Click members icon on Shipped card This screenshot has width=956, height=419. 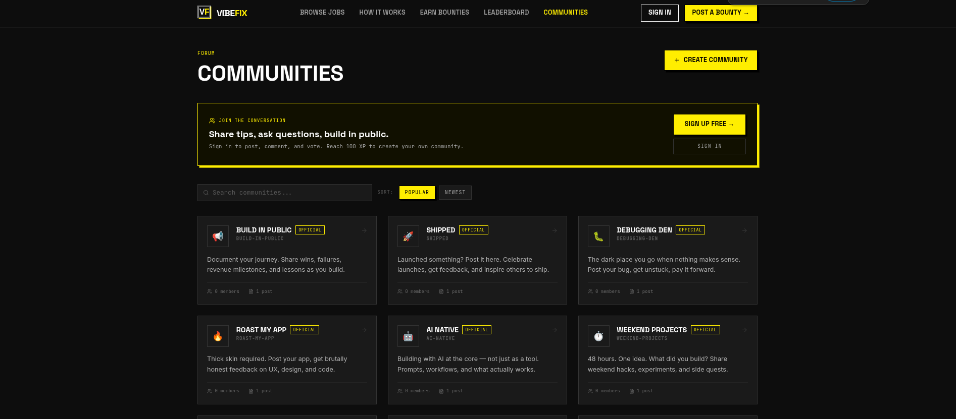pyautogui.click(x=400, y=291)
